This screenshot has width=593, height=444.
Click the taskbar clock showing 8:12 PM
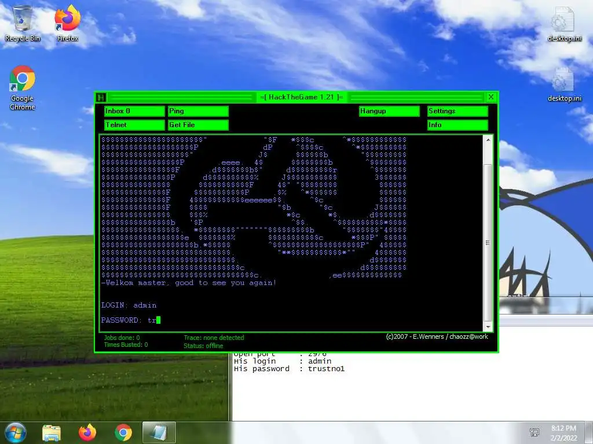pos(563,433)
